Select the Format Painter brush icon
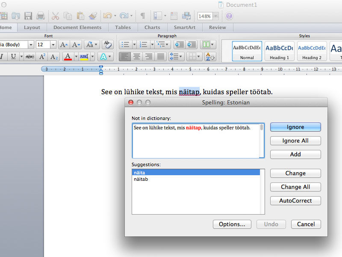342x257 pixels. tap(93, 16)
